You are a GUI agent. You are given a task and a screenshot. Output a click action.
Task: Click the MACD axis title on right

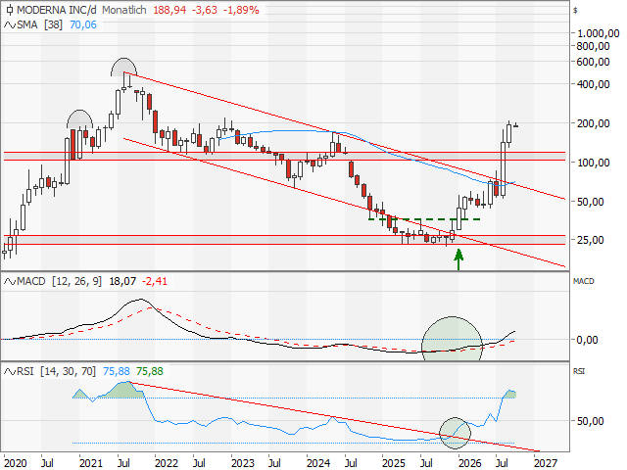tap(584, 281)
